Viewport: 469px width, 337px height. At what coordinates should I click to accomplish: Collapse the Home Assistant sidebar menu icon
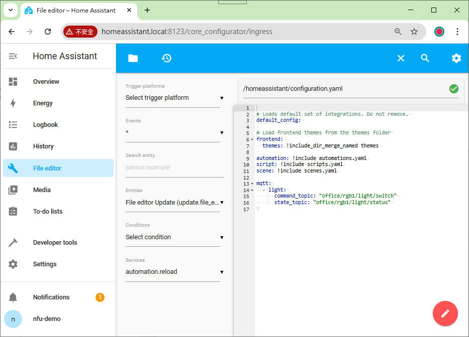coord(13,56)
